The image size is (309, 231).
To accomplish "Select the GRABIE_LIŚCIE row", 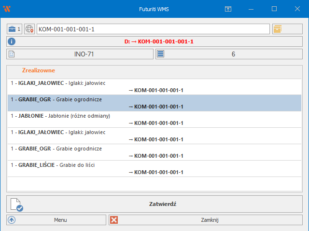I will [154, 168].
